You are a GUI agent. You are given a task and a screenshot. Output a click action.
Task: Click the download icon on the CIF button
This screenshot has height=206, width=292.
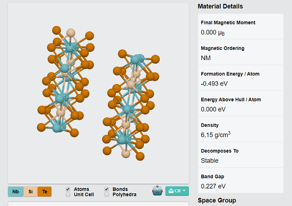pyautogui.click(x=171, y=191)
